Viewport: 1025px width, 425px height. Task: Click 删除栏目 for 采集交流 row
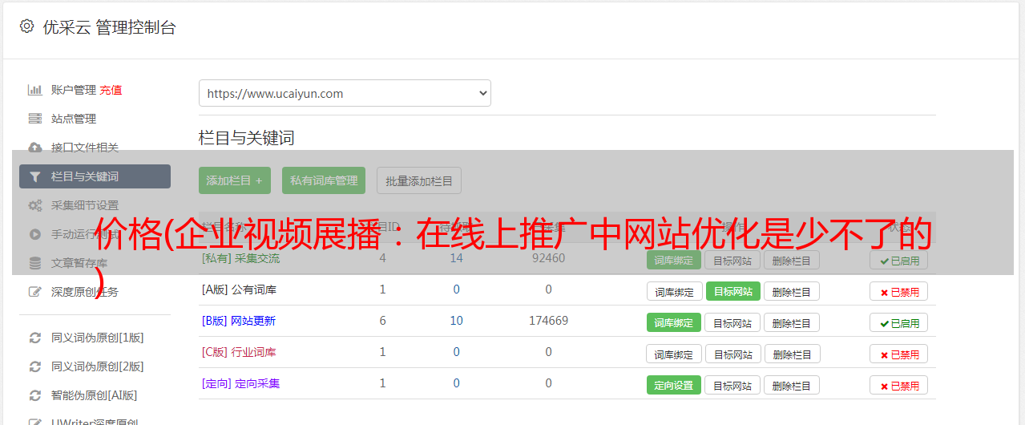792,260
